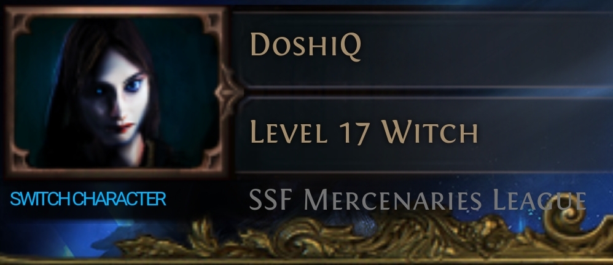613x265 pixels.
Task: Click the SSF Mercenaries League label
Action: tap(418, 200)
